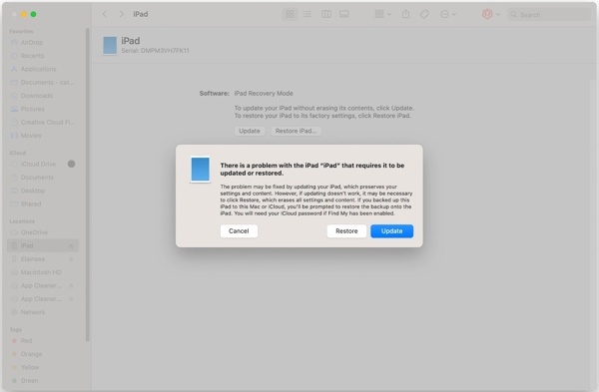Click the iPad device icon in header
Image resolution: width=599 pixels, height=392 pixels.
[x=110, y=45]
